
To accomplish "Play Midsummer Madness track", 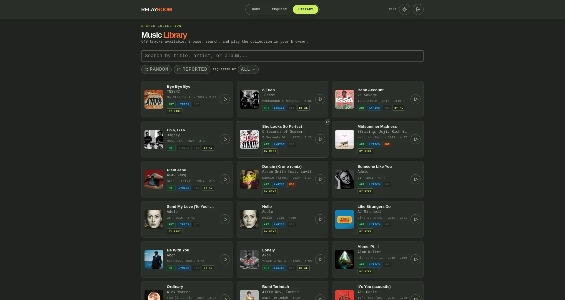I will coord(416,139).
